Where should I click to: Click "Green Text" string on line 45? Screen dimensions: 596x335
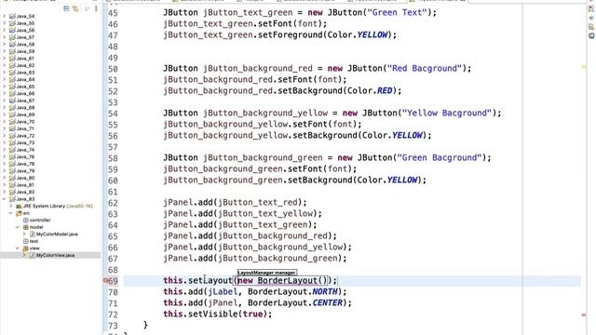397,12
